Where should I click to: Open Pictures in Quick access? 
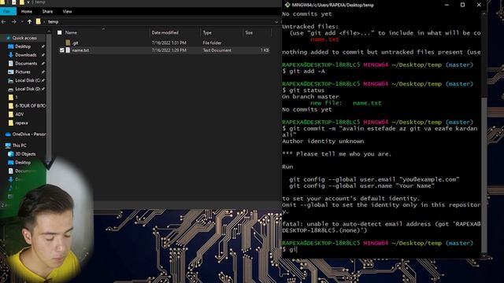coord(23,72)
